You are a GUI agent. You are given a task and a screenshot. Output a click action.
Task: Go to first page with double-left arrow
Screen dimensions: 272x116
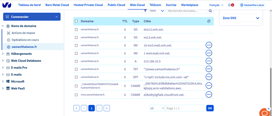click(x=76, y=108)
